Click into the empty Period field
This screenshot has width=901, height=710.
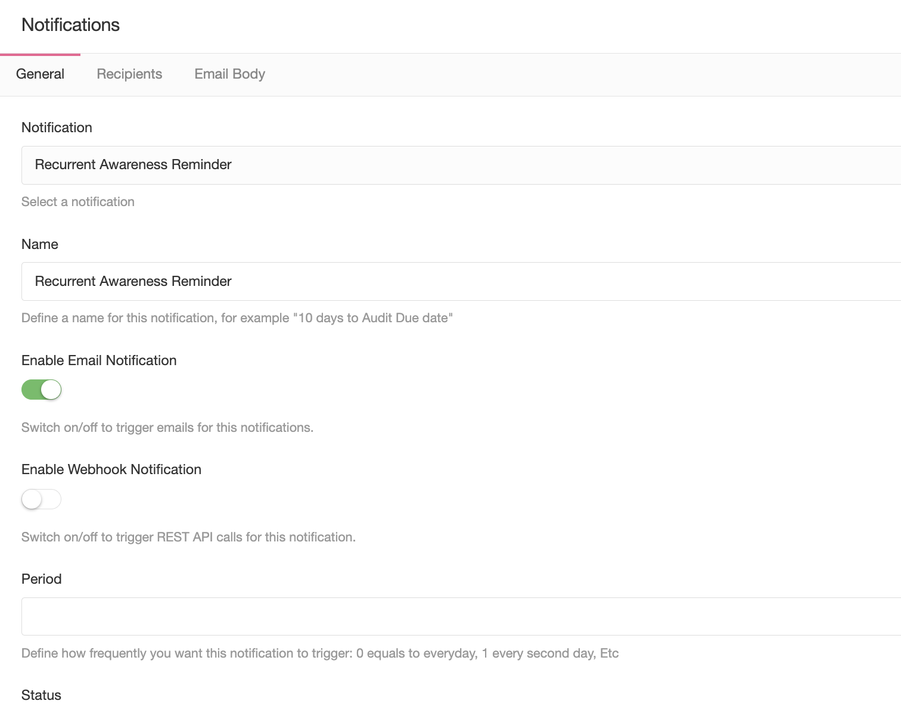461,616
